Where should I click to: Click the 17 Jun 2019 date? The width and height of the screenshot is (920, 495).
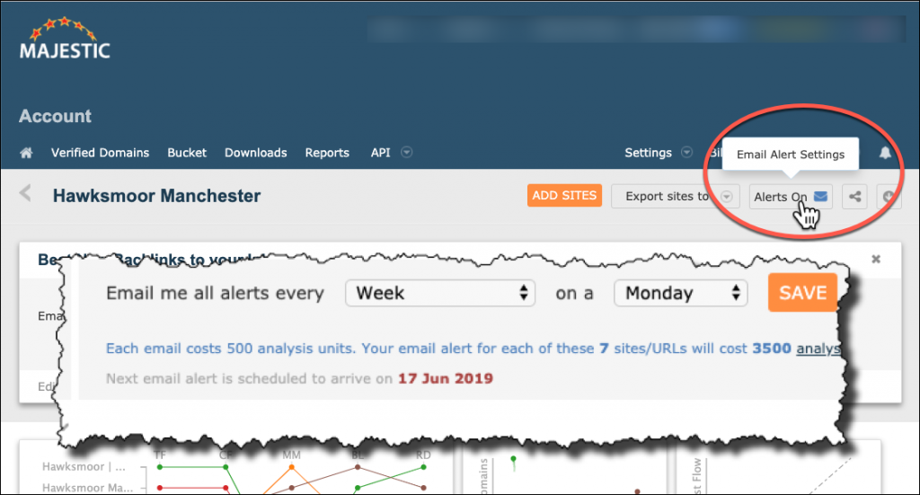(446, 378)
